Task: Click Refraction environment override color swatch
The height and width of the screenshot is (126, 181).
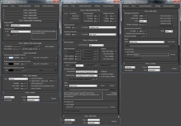Action: point(11,70)
